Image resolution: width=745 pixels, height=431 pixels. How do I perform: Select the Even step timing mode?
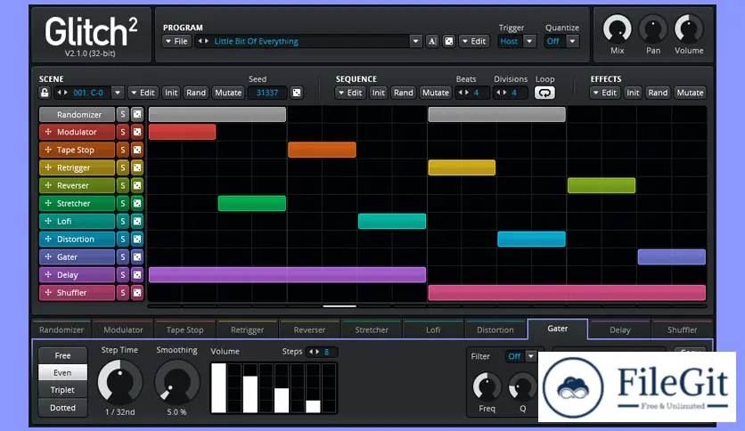pyautogui.click(x=62, y=372)
